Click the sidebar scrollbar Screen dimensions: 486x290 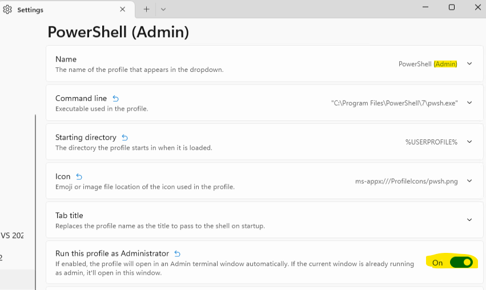(x=35, y=202)
